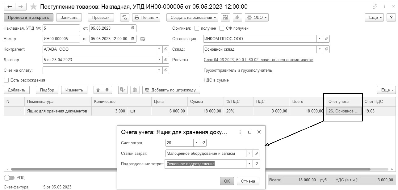
Task: Check Оригинал получен checkbox
Action: [x=197, y=28]
